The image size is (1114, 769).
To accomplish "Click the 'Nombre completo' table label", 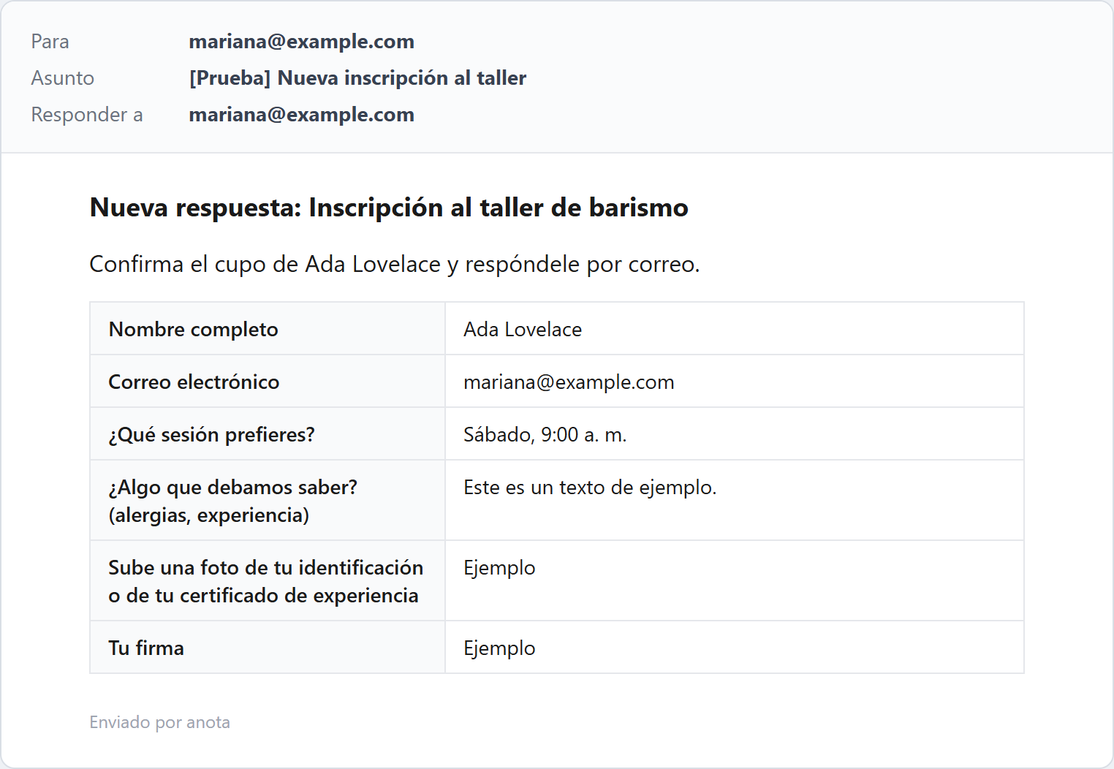I will point(193,330).
